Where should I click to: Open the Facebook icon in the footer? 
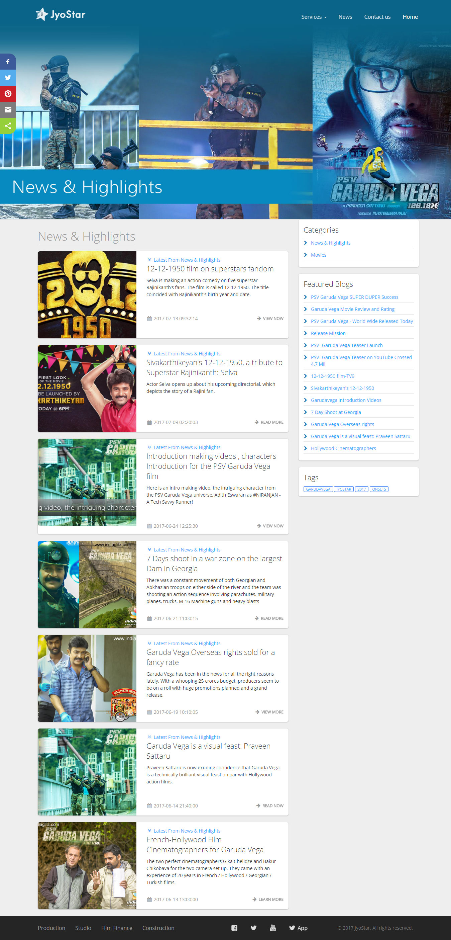(234, 928)
